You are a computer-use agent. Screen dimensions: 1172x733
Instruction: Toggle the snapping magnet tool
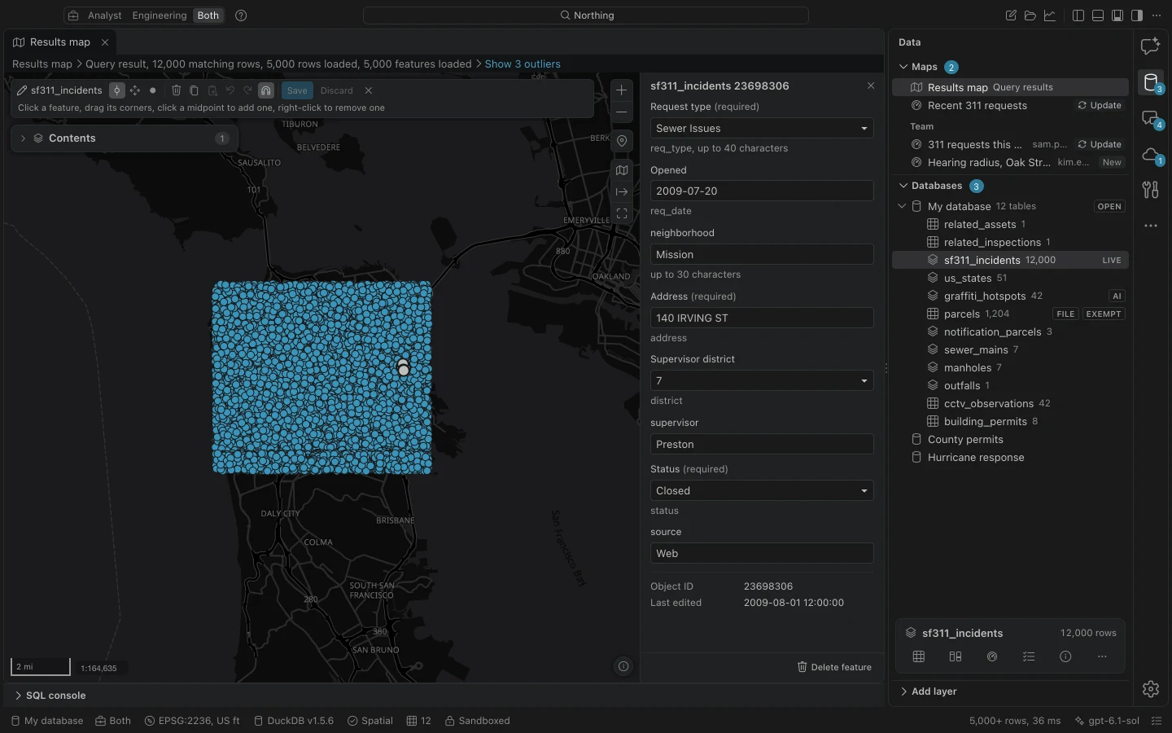[266, 90]
